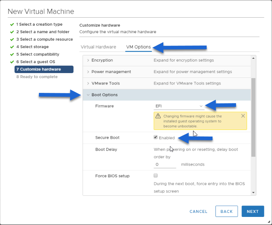Go to step 5 Select compatibility
This screenshot has width=272, height=225.
click(38, 54)
